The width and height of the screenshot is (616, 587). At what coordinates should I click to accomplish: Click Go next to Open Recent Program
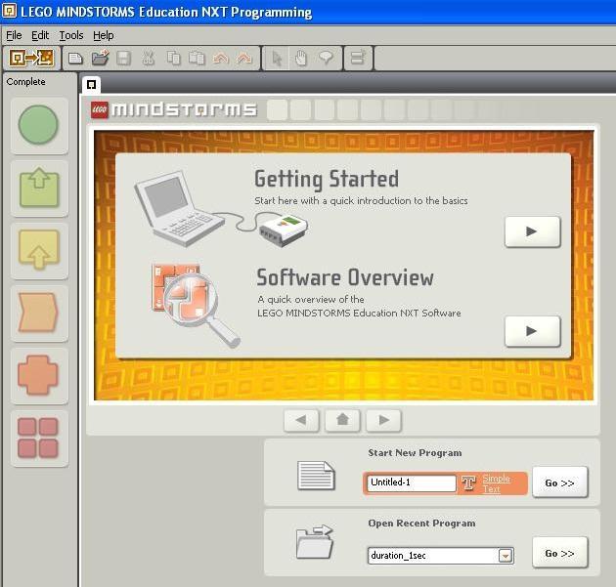[x=560, y=553]
